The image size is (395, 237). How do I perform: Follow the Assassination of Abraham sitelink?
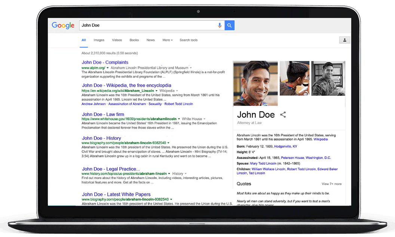[x=127, y=104]
